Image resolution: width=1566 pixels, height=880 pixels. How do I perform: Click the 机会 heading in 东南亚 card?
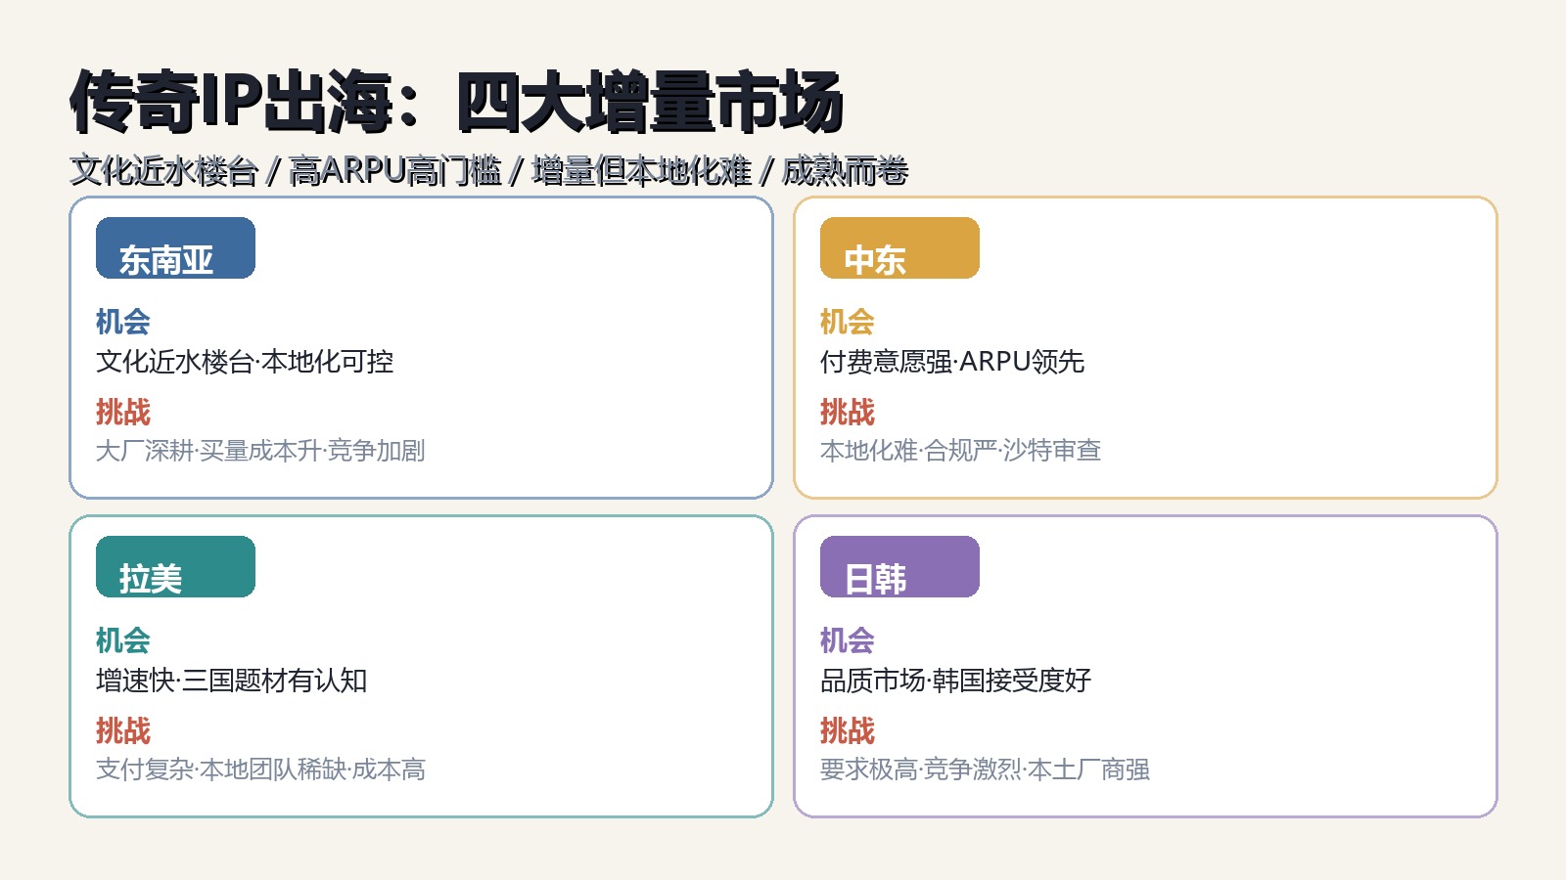coord(123,322)
